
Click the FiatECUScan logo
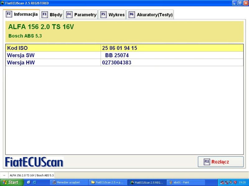34,162
